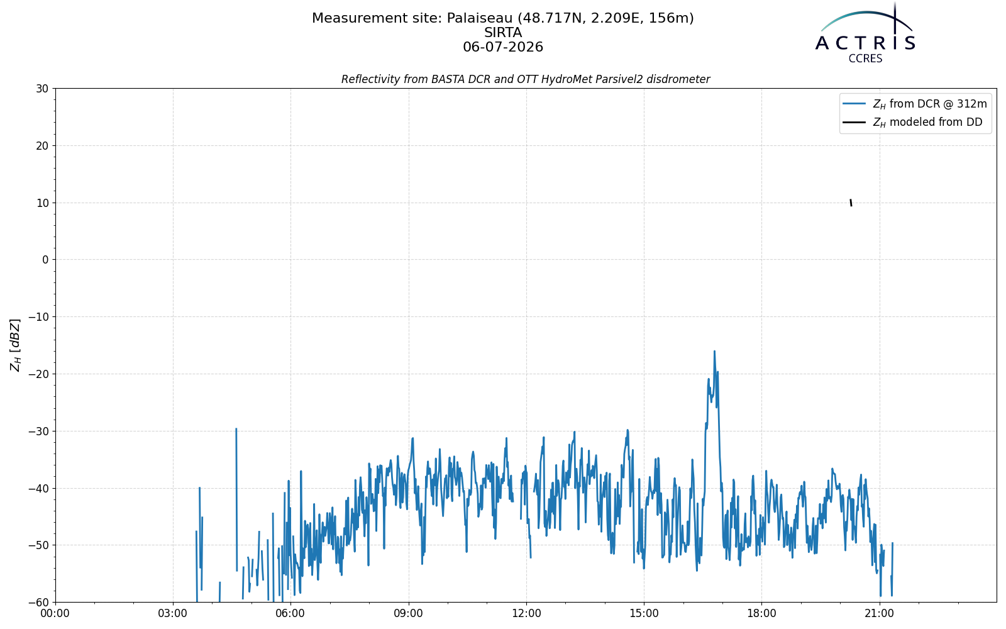Click the 15:00 time label on the x-axis

click(644, 613)
